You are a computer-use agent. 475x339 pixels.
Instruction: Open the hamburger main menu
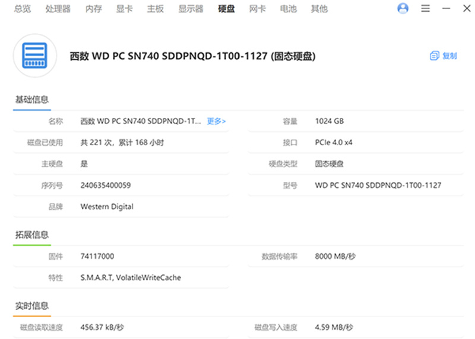click(425, 8)
